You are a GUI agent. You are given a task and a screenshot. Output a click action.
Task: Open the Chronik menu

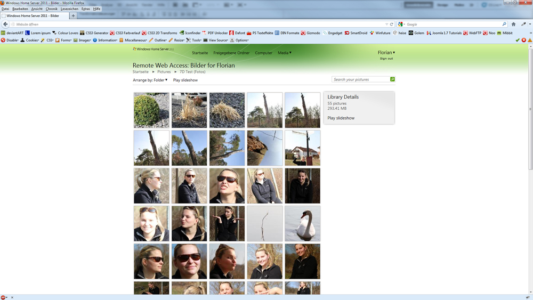point(52,9)
